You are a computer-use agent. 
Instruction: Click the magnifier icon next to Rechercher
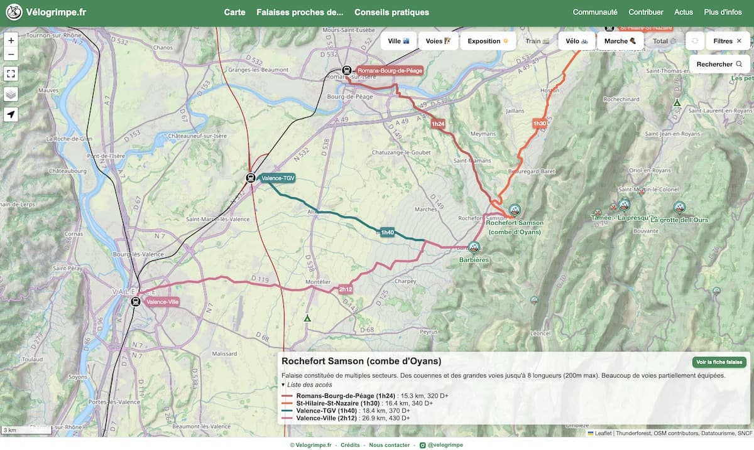[x=738, y=64]
